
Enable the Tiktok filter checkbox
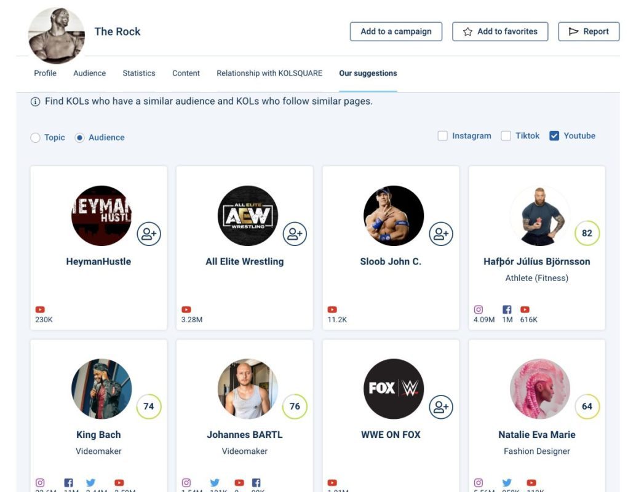(506, 135)
